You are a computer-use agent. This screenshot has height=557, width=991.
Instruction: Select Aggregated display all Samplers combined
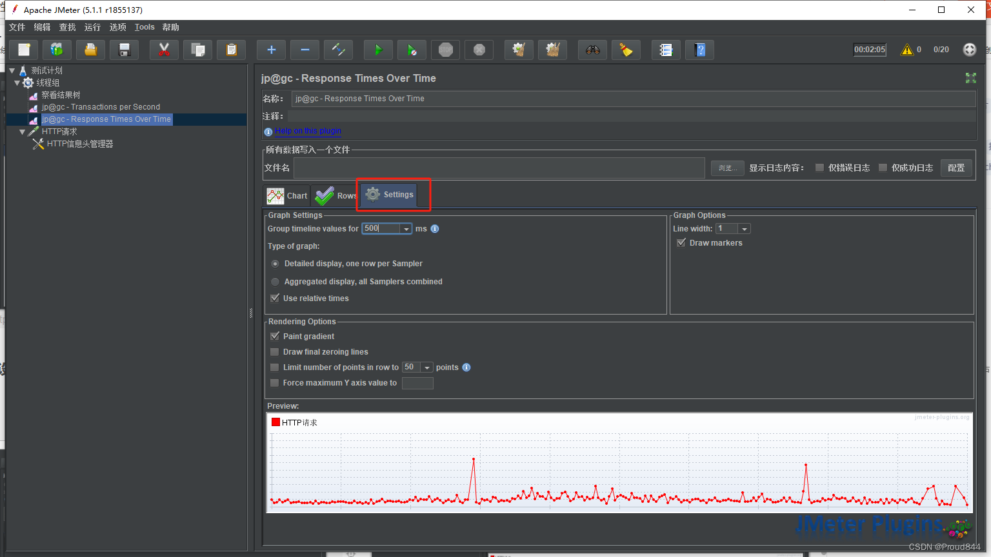tap(275, 282)
